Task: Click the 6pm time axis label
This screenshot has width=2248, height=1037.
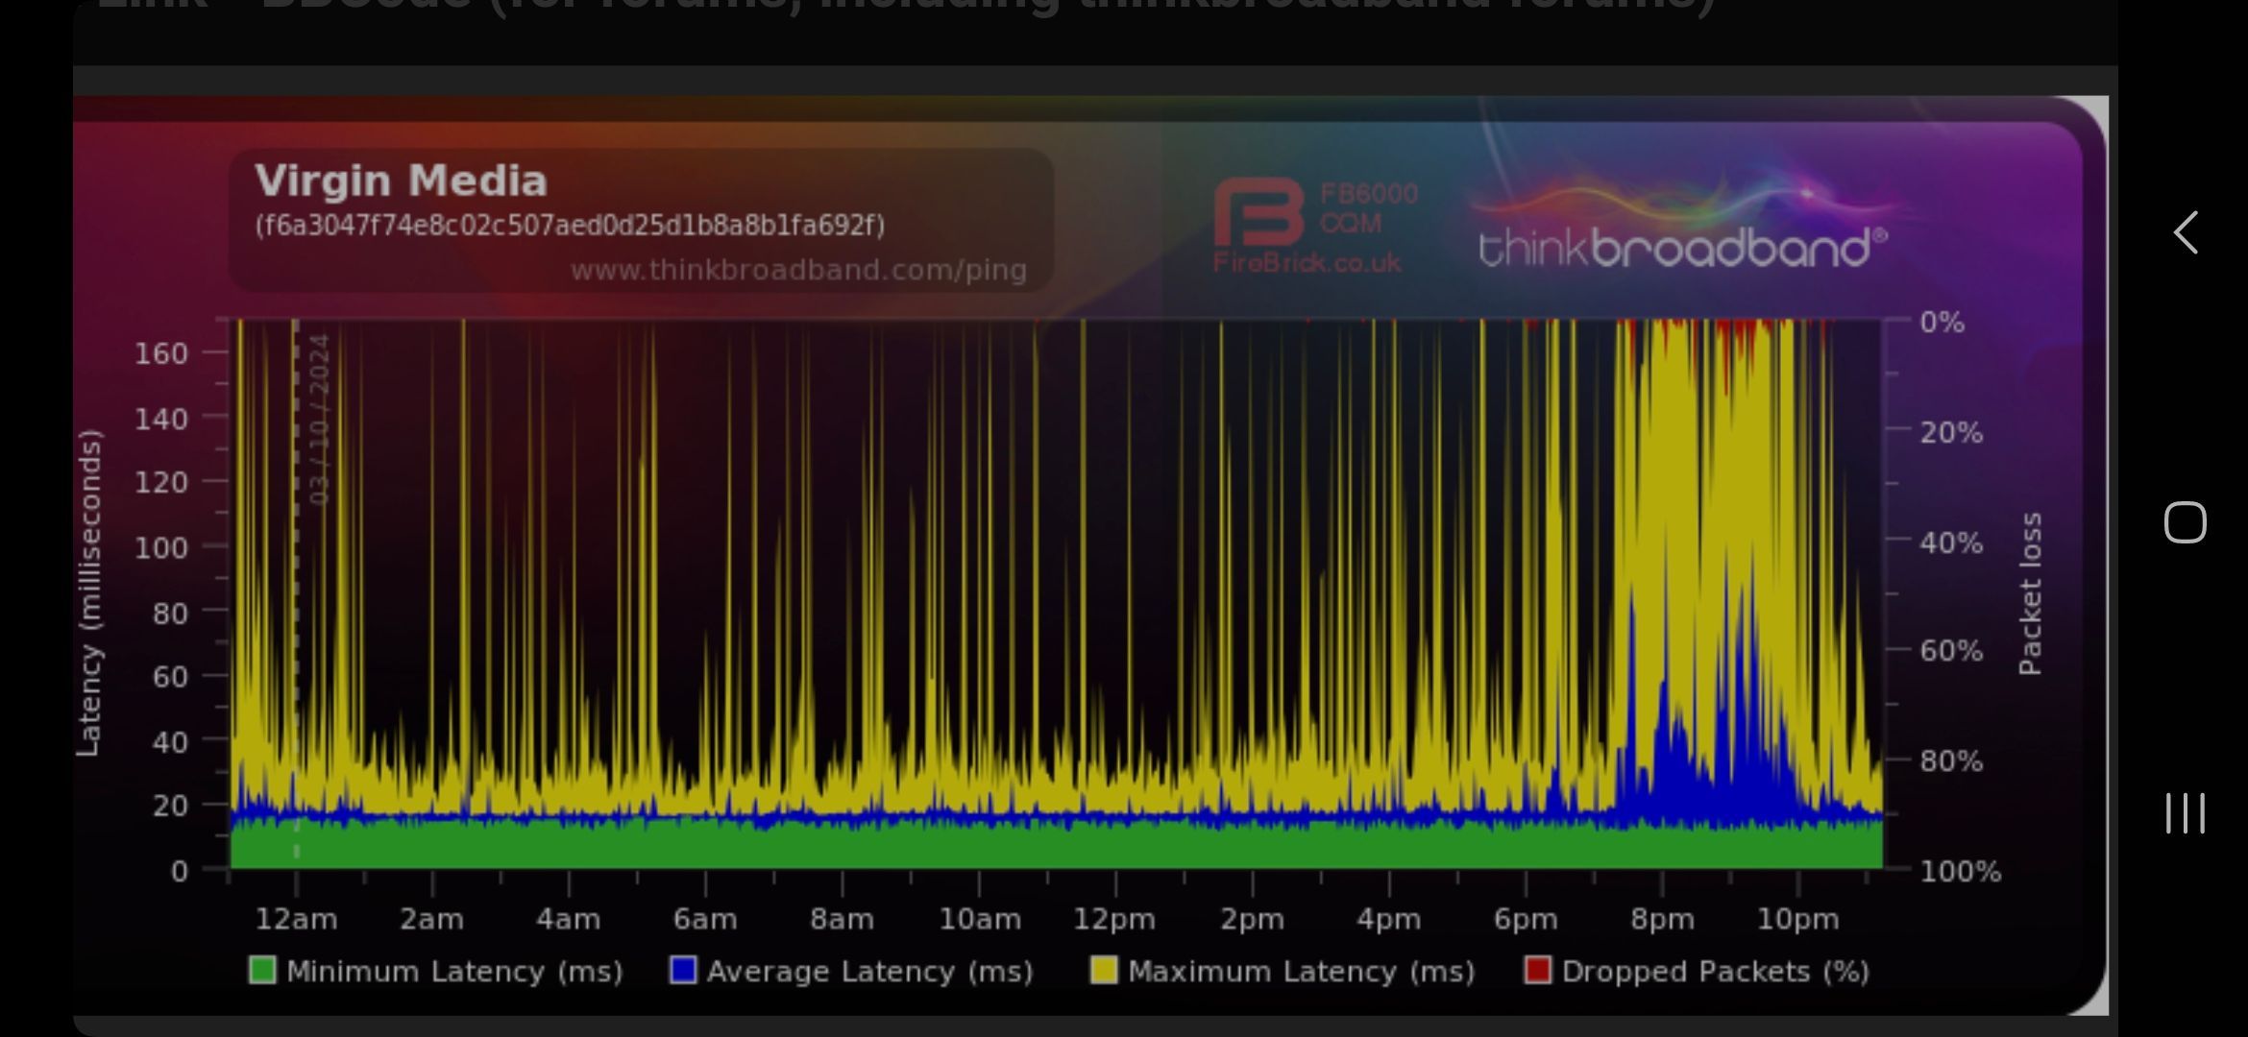Action: (x=1526, y=920)
